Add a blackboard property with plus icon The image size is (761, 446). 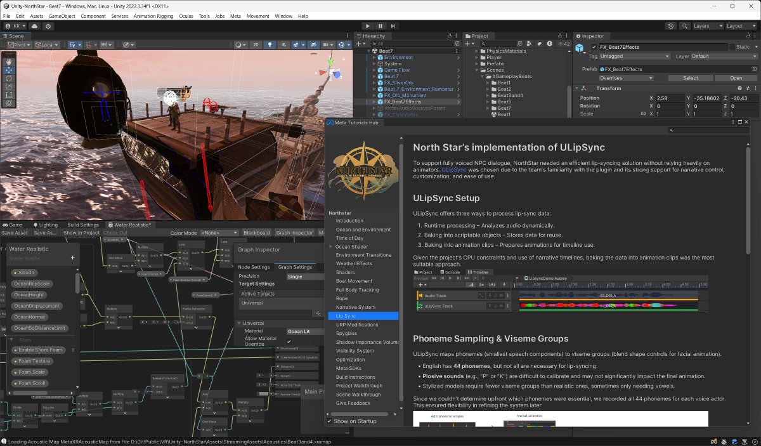coord(73,258)
